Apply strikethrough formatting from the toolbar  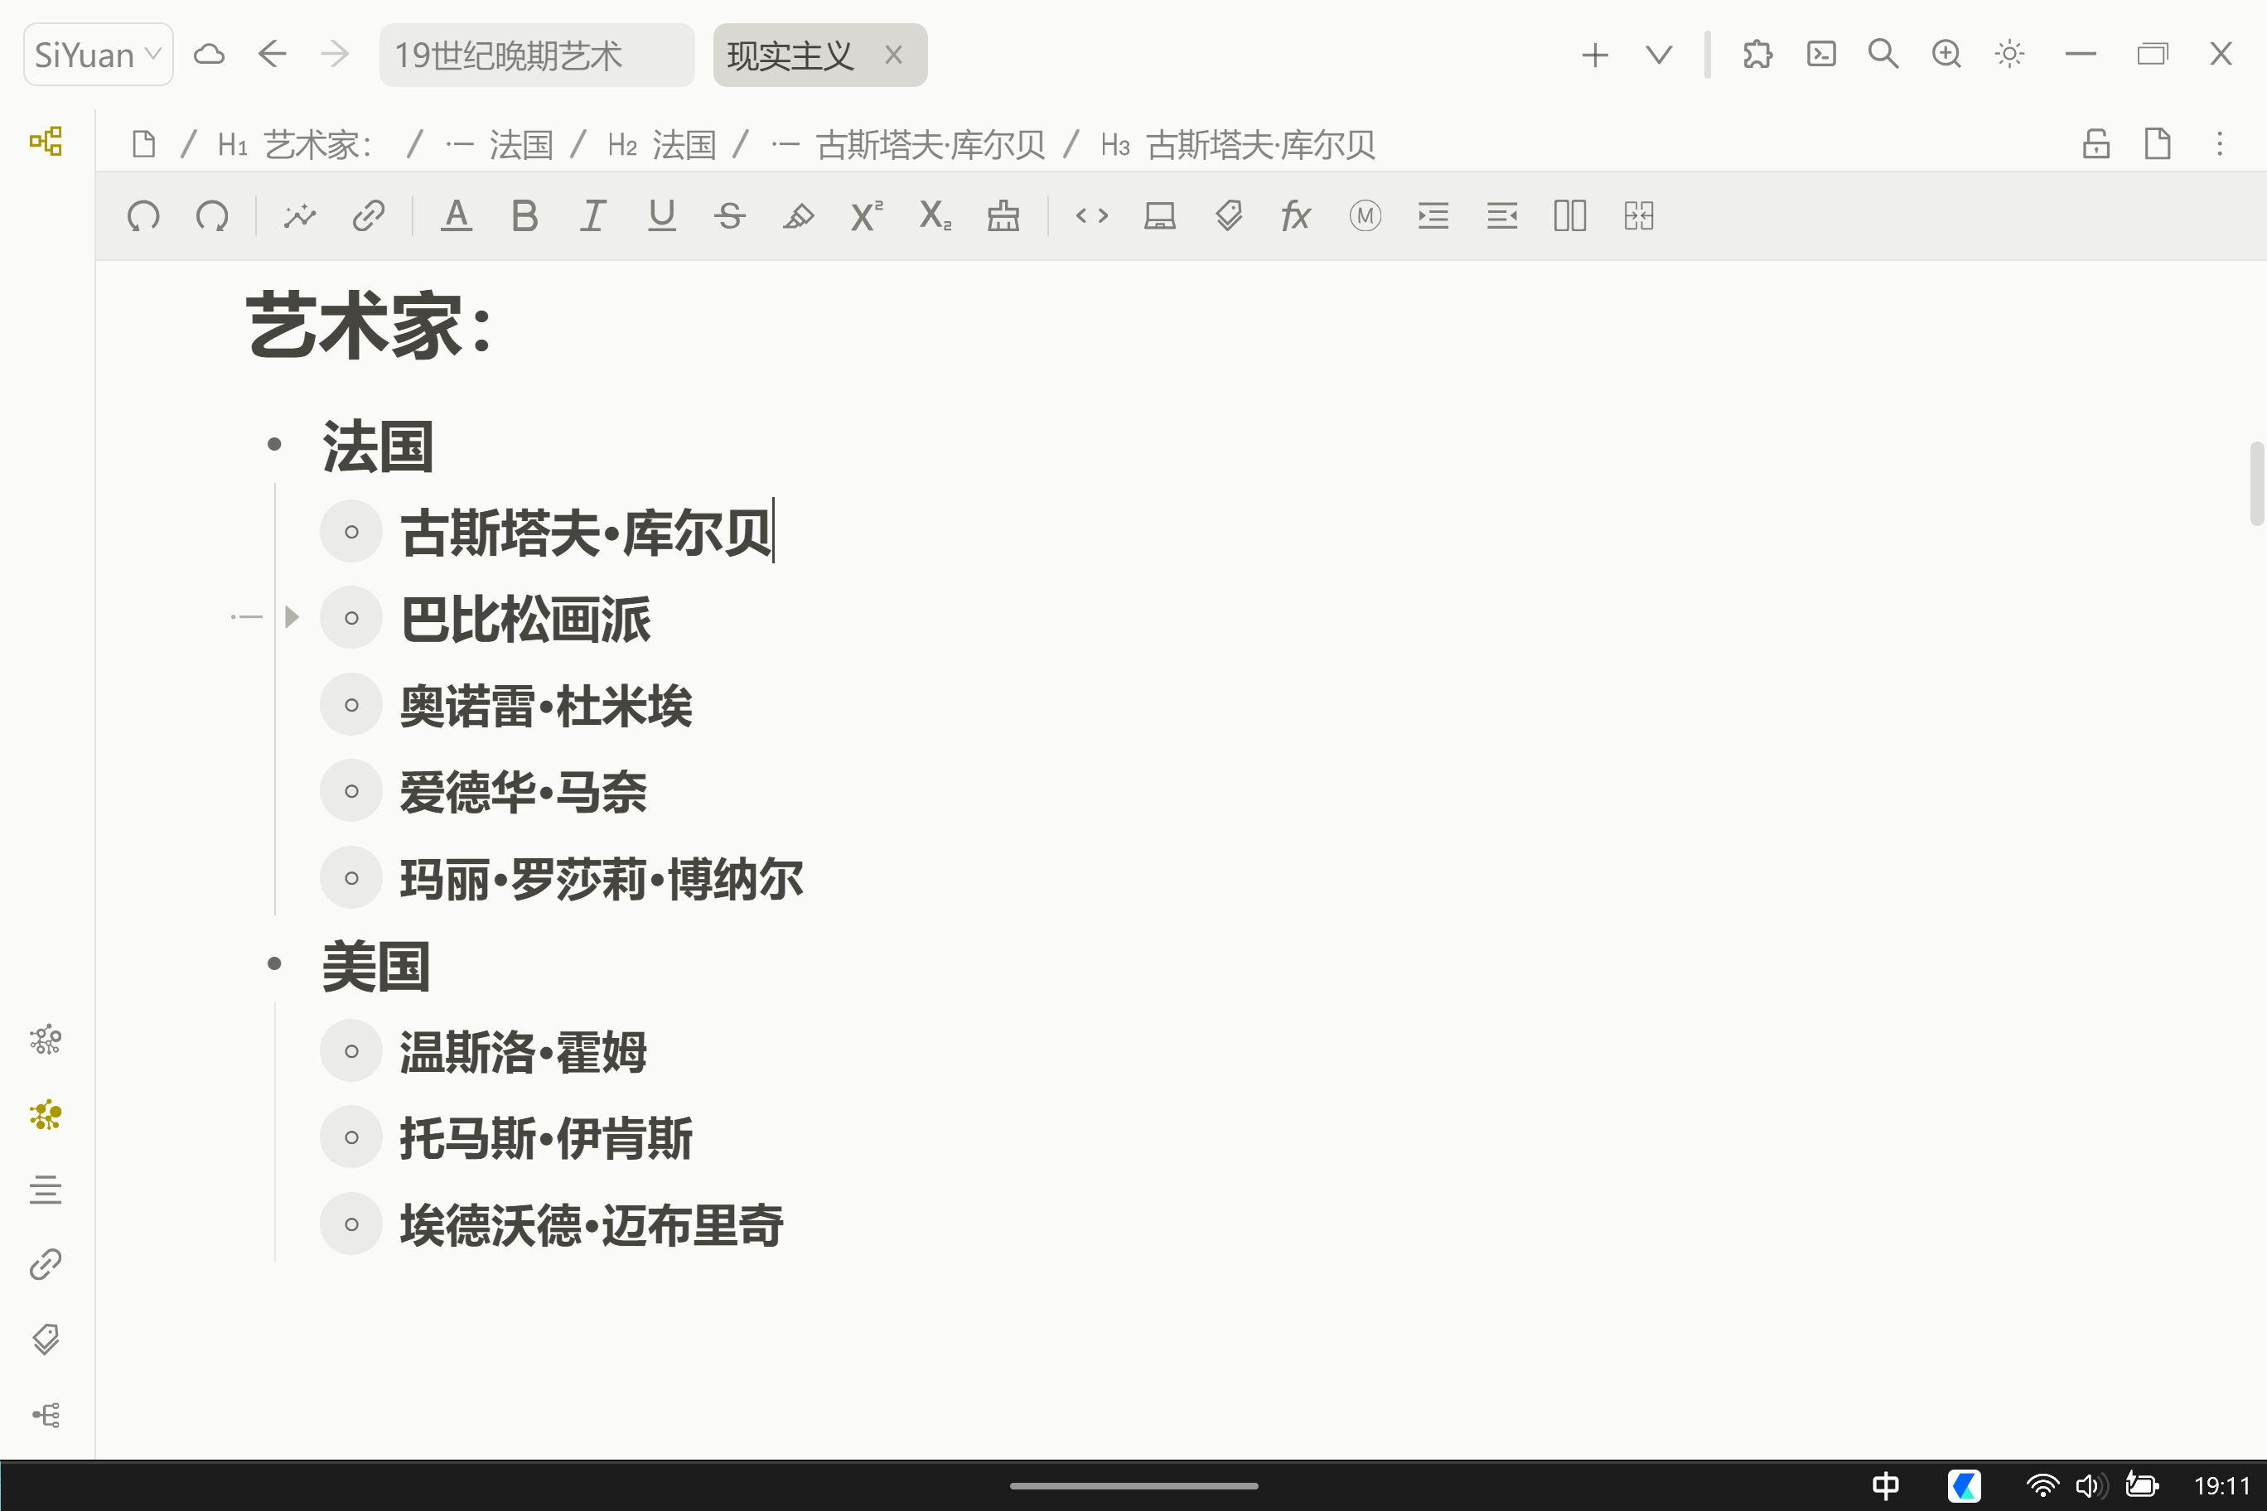tap(731, 216)
